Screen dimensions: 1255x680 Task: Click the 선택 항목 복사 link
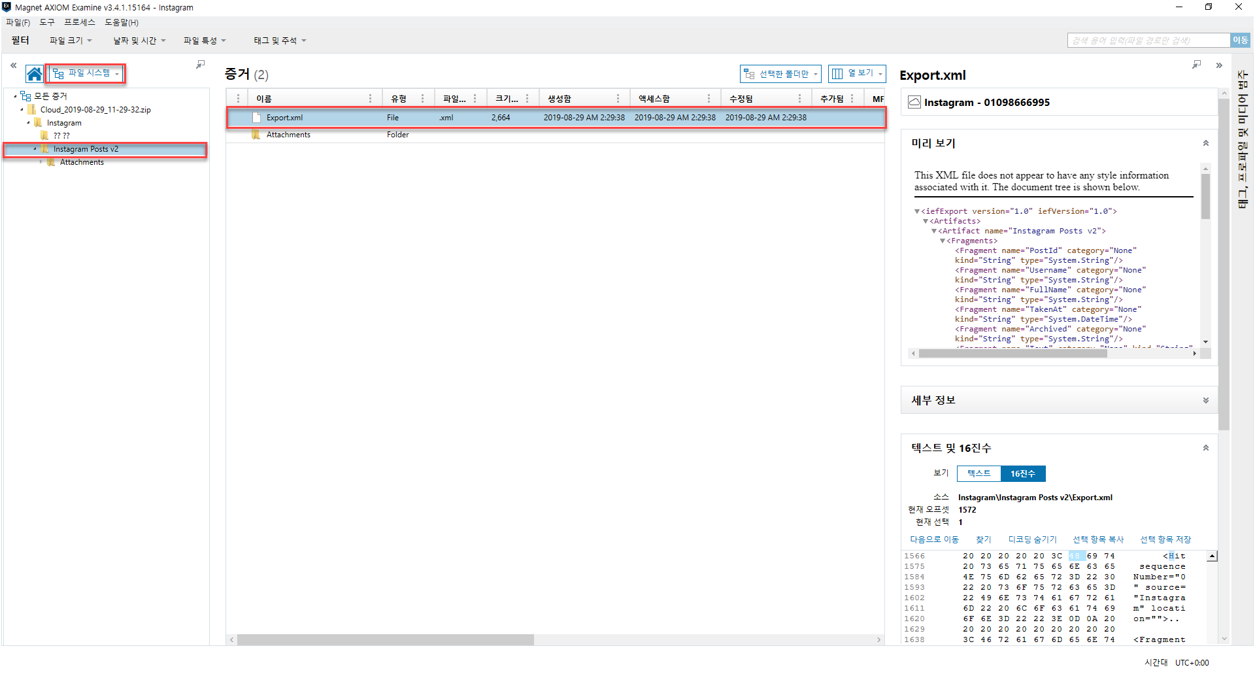tap(1098, 539)
